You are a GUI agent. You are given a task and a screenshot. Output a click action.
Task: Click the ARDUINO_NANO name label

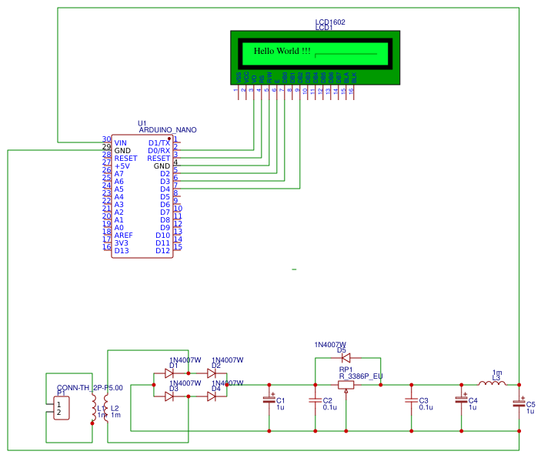tap(168, 130)
